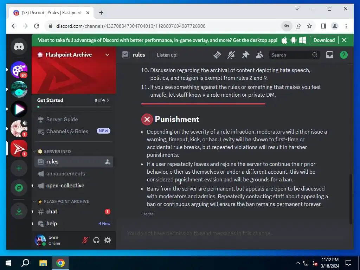Open the anime avatar server icon

19,129
